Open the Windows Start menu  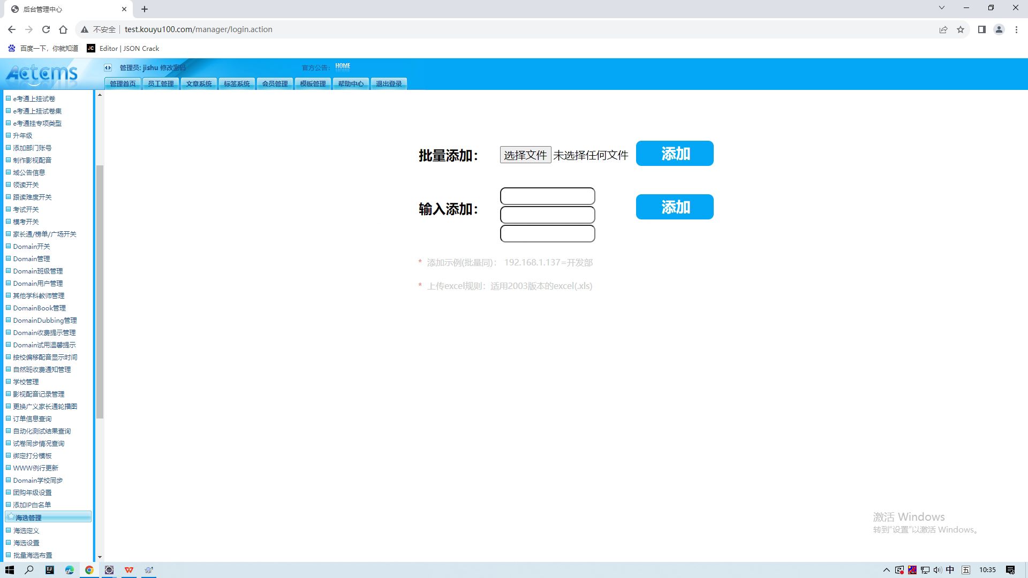10,570
